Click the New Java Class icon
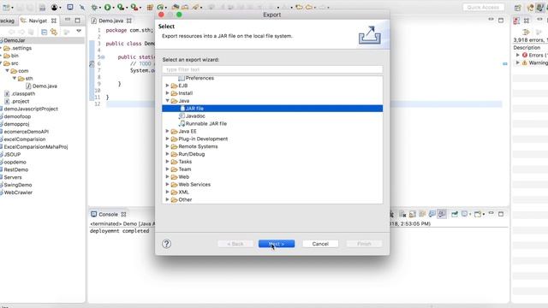The width and height of the screenshot is (548, 308). (160, 7)
